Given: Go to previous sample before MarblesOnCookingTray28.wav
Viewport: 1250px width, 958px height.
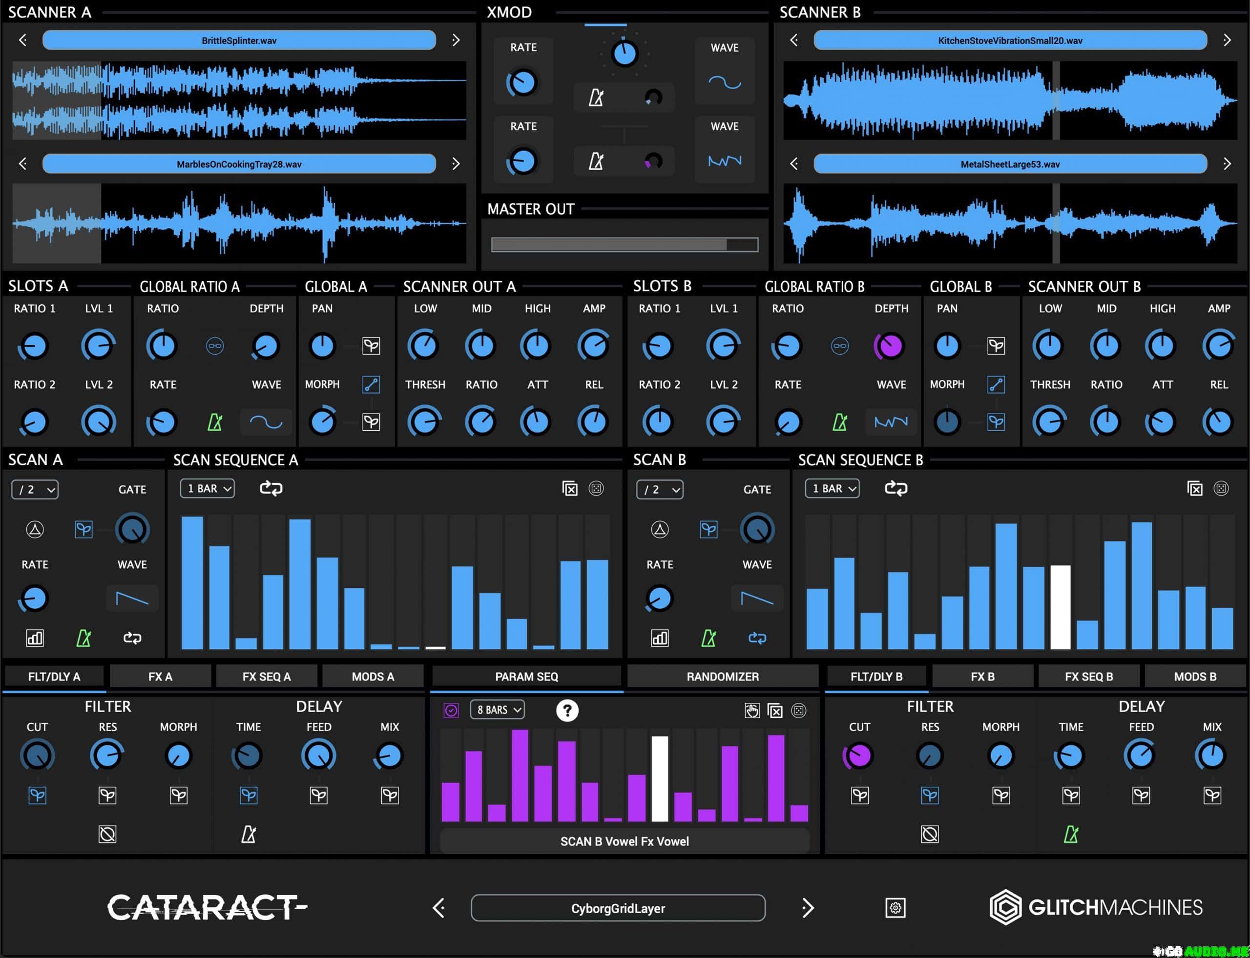Looking at the screenshot, I should pos(23,164).
